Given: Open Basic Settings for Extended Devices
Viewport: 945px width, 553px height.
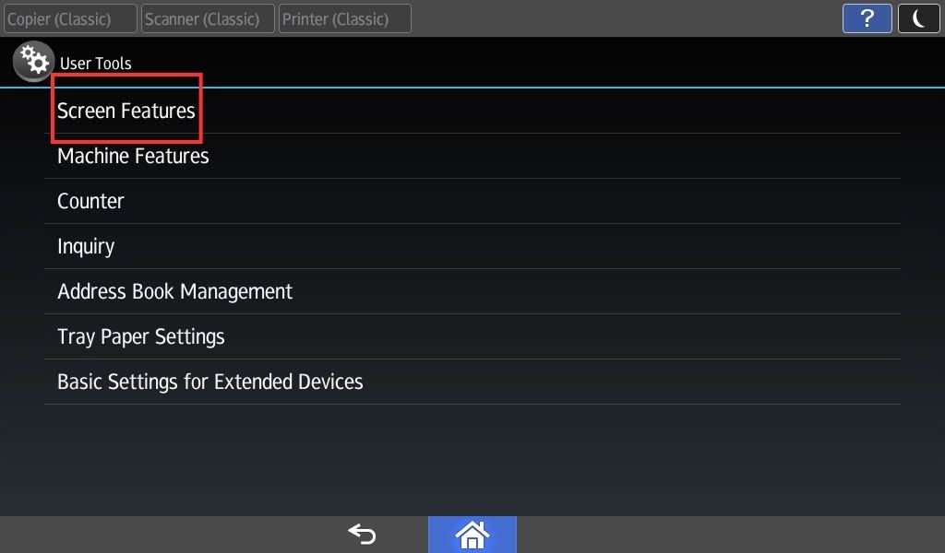Looking at the screenshot, I should pos(472,382).
